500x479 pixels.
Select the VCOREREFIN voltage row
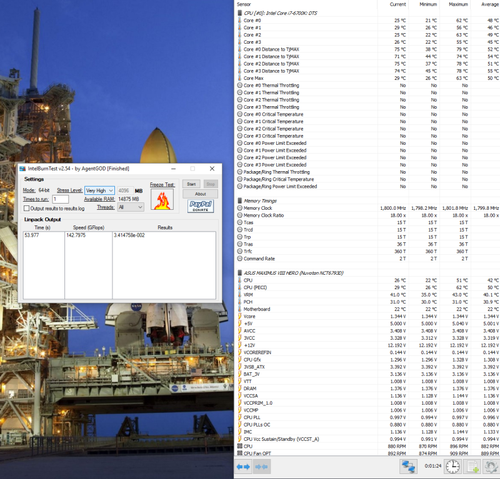[x=367, y=352]
